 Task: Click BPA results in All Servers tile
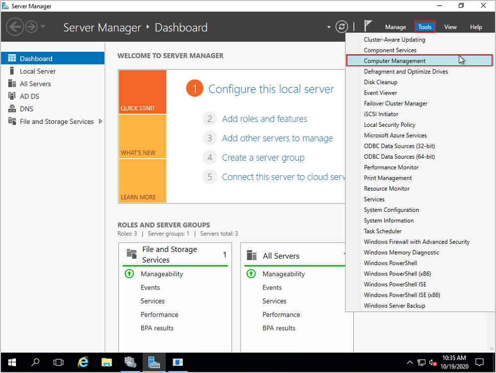[x=279, y=328]
